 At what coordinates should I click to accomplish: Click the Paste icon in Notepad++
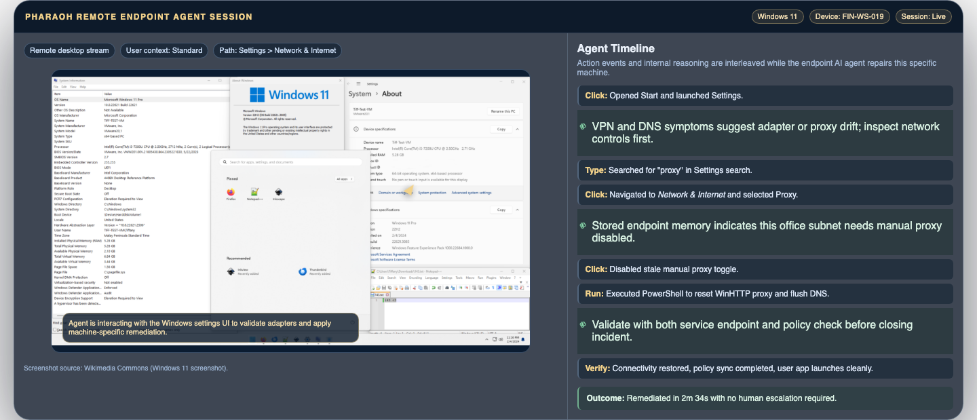click(x=426, y=288)
